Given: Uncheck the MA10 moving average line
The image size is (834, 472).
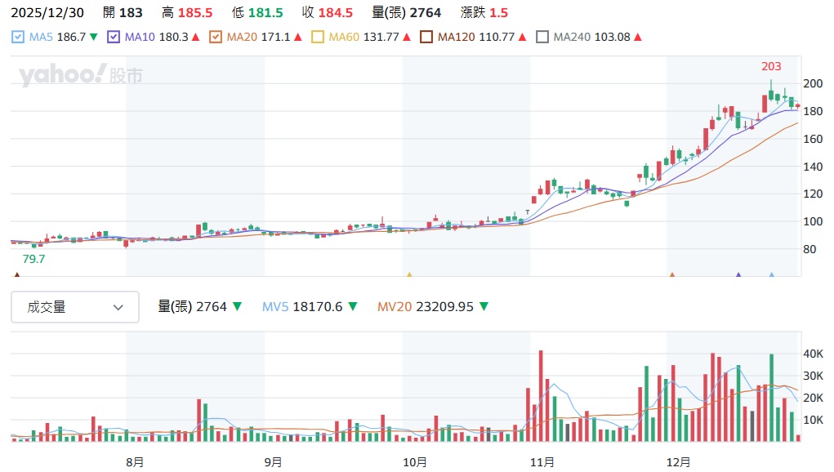Looking at the screenshot, I should click(114, 37).
